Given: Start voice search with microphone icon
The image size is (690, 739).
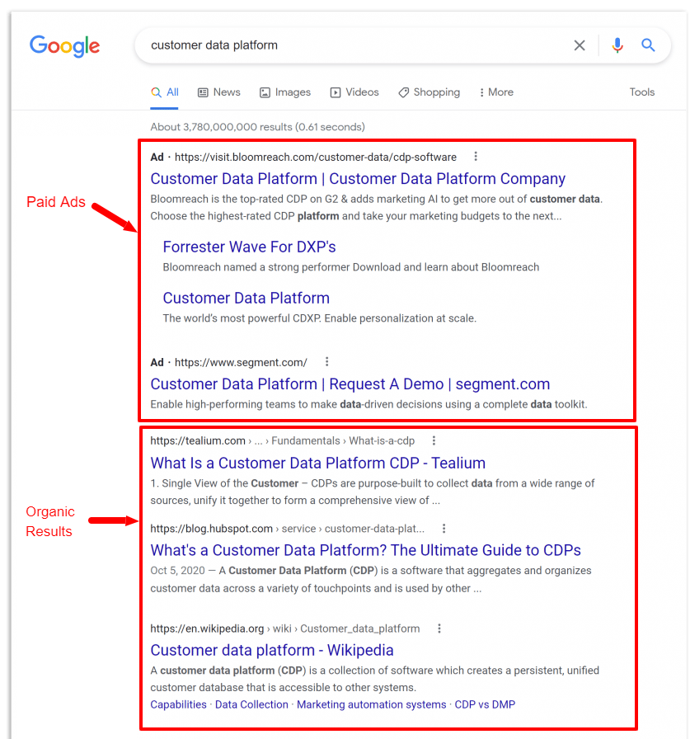Looking at the screenshot, I should pos(617,45).
